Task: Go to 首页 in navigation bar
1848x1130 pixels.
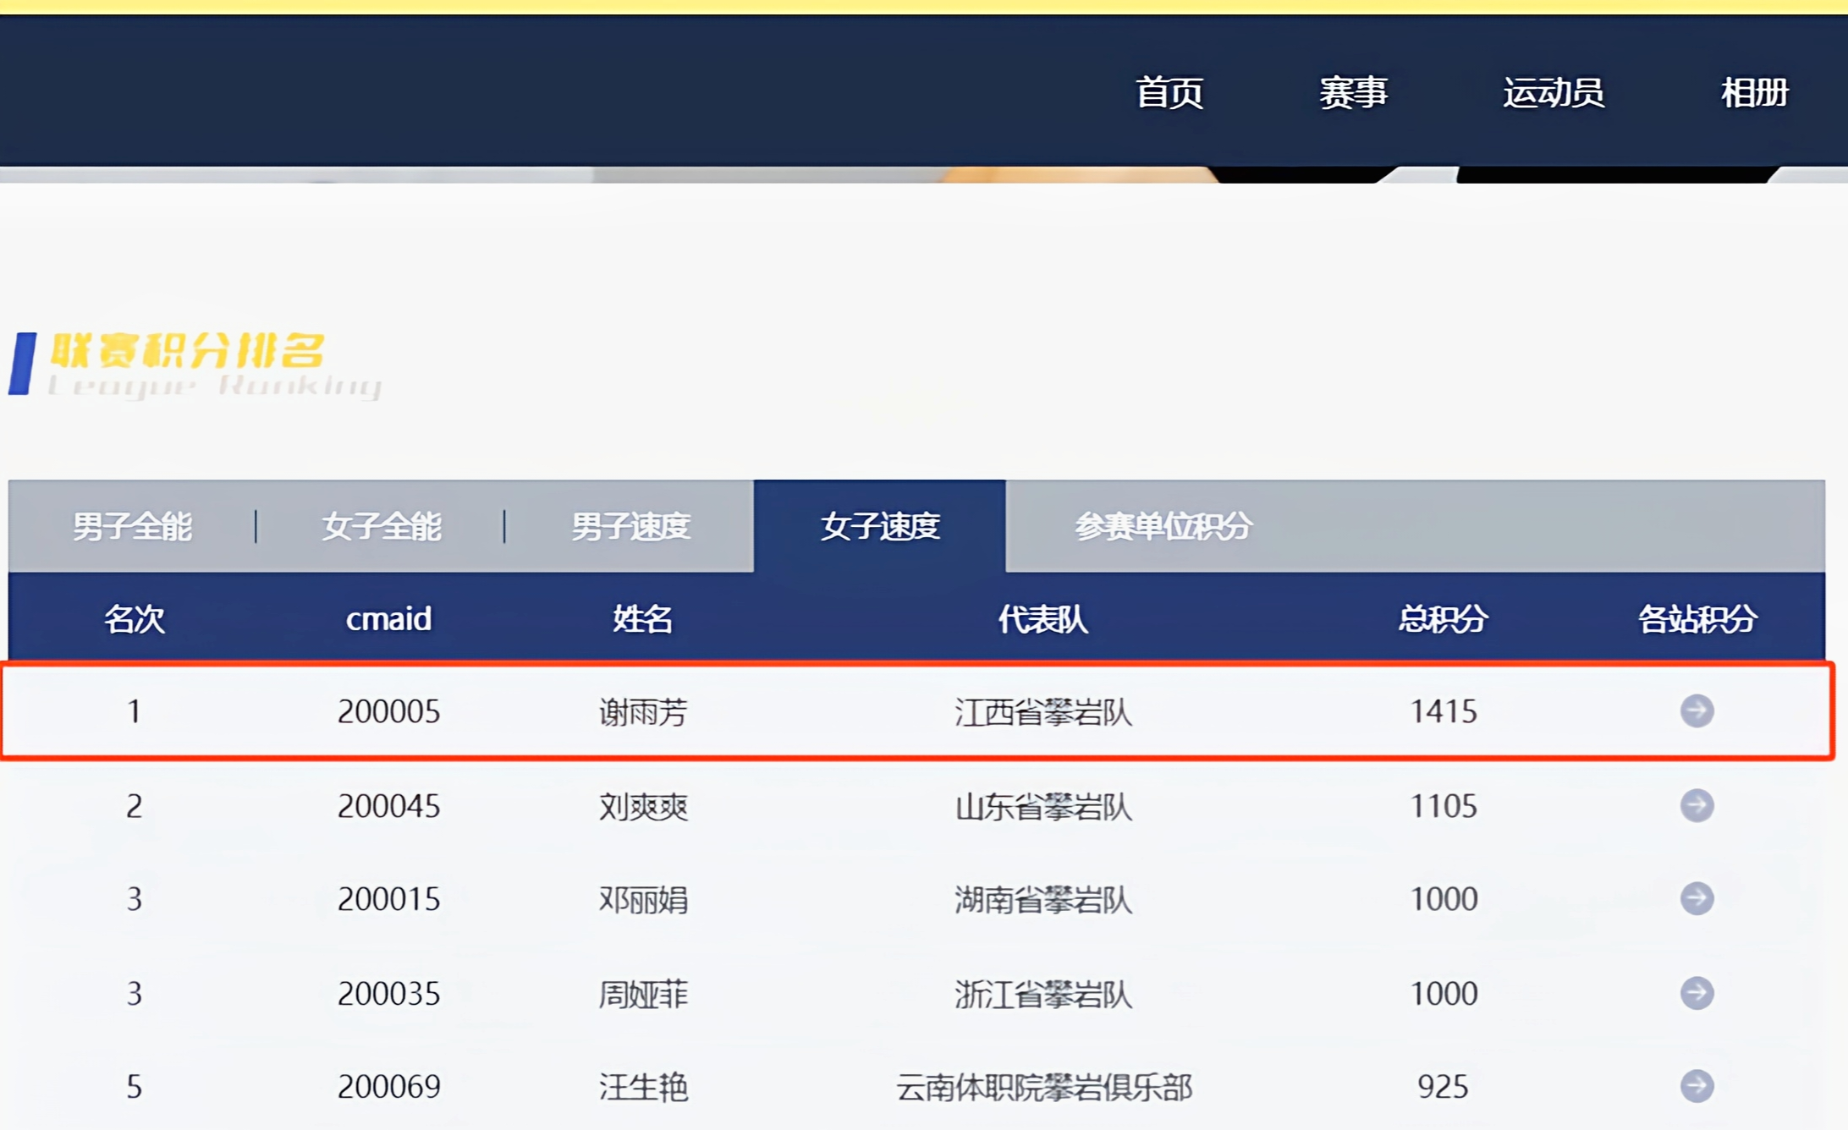Action: coord(1169,92)
